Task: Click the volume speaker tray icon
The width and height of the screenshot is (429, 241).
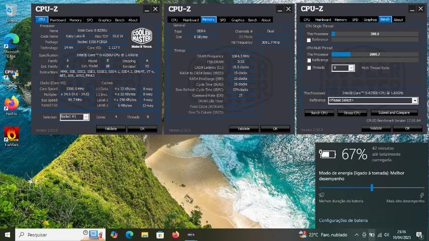Action: tap(387, 234)
